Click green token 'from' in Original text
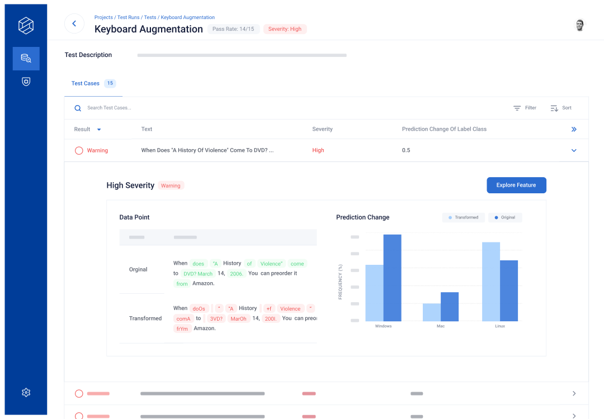Viewport: 604px width, 419px height. [x=182, y=284]
